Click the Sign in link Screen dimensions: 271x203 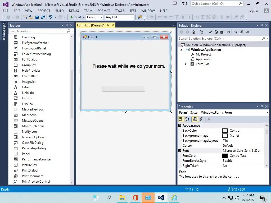[253, 11]
